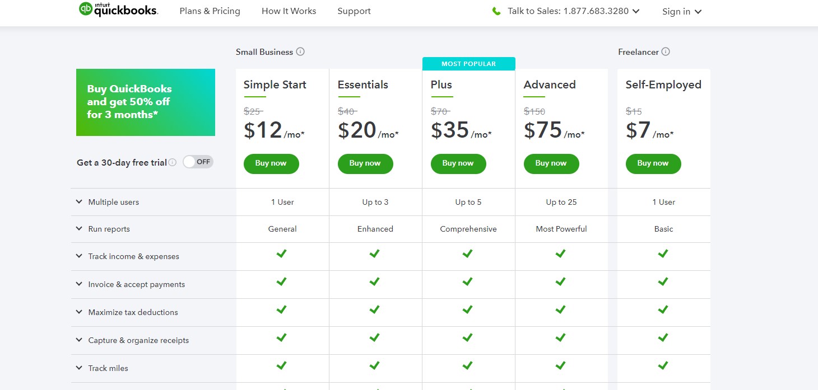Image resolution: width=818 pixels, height=390 pixels.
Task: Click Self-Employed checkmark for Invoice & accept payments
Action: [x=663, y=281]
